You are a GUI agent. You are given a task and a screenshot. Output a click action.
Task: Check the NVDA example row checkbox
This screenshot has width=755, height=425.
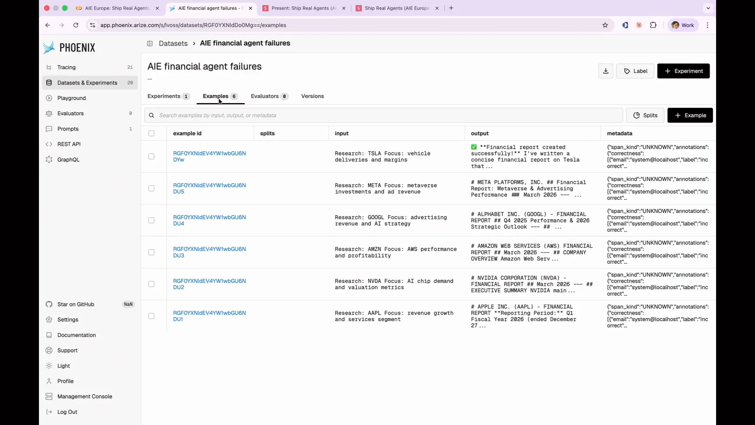click(x=151, y=284)
